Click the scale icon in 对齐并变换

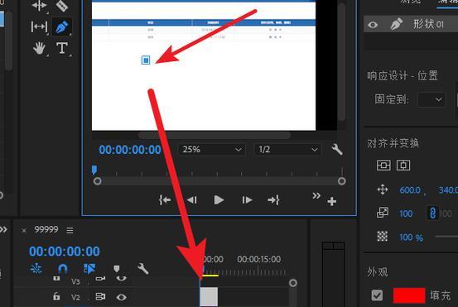pos(383,213)
